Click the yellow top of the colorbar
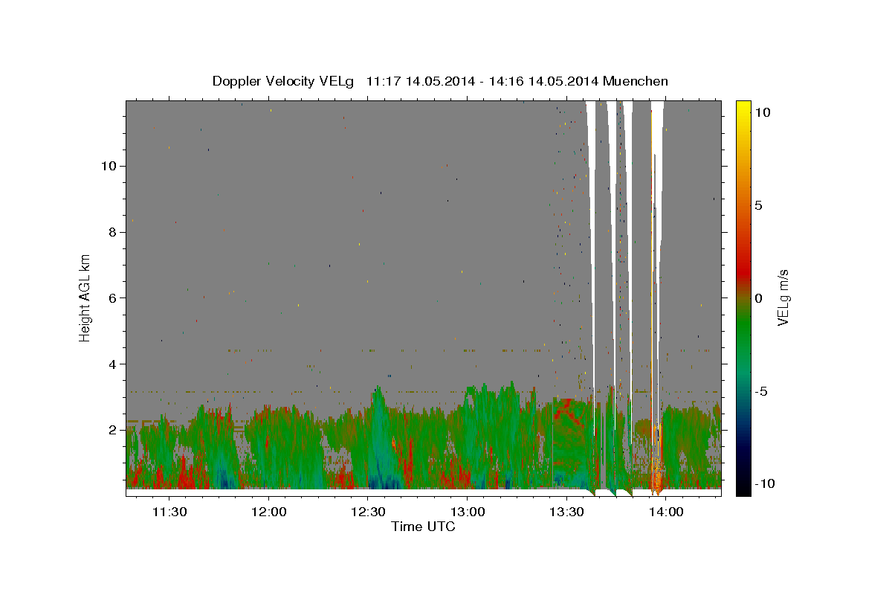This screenshot has width=892, height=595. (x=743, y=108)
